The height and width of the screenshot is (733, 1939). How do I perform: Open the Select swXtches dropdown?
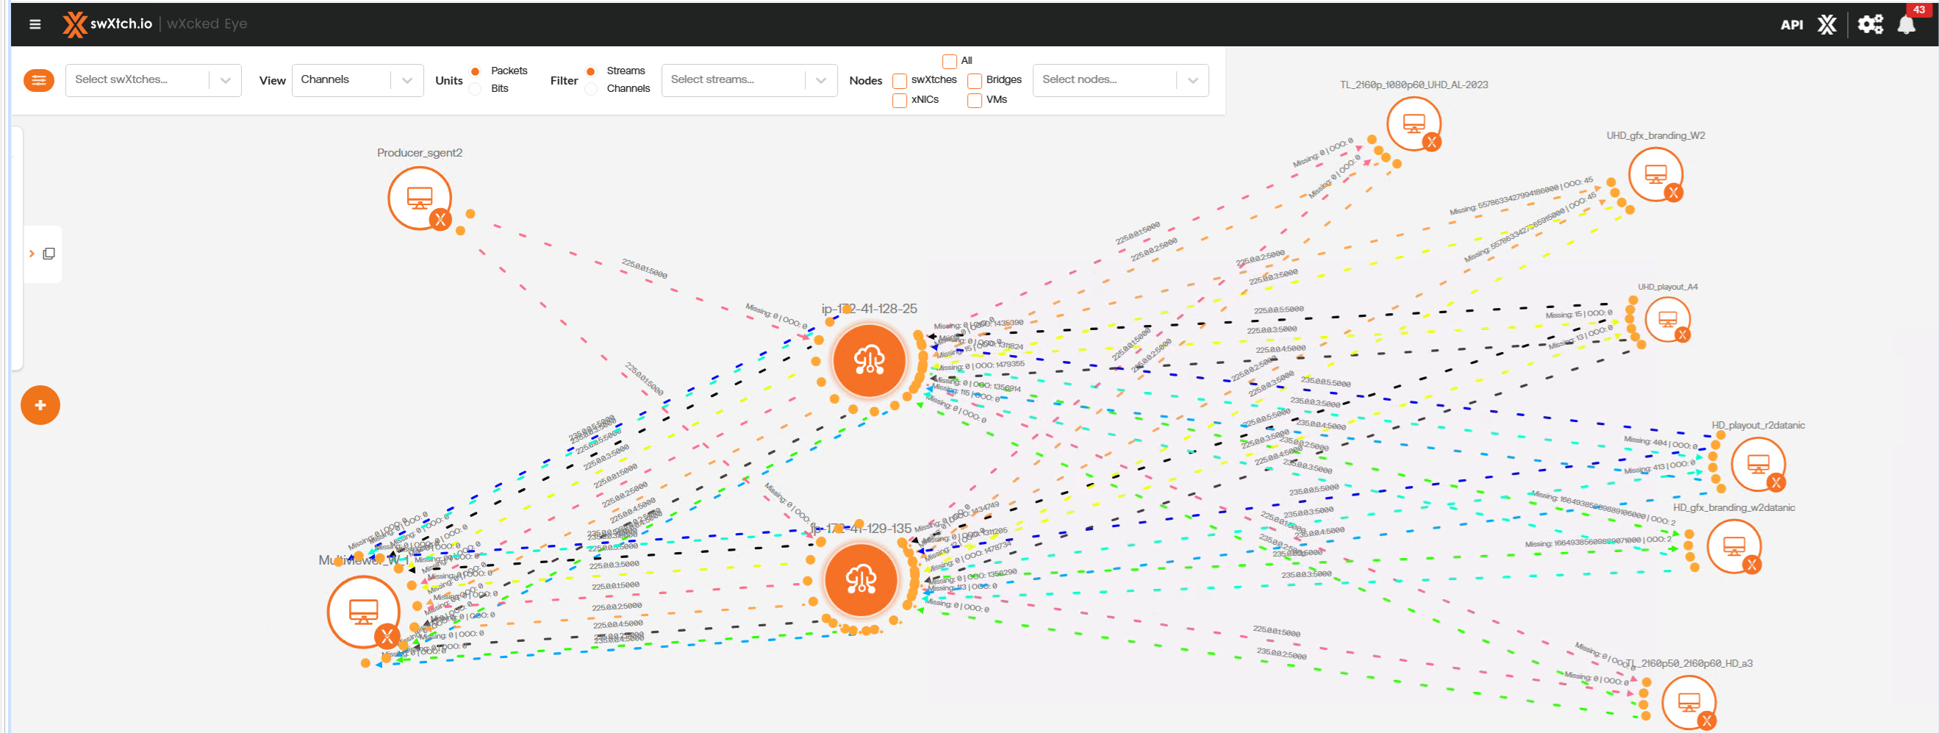click(x=153, y=81)
